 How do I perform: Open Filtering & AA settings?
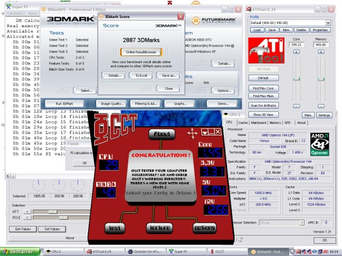click(146, 104)
